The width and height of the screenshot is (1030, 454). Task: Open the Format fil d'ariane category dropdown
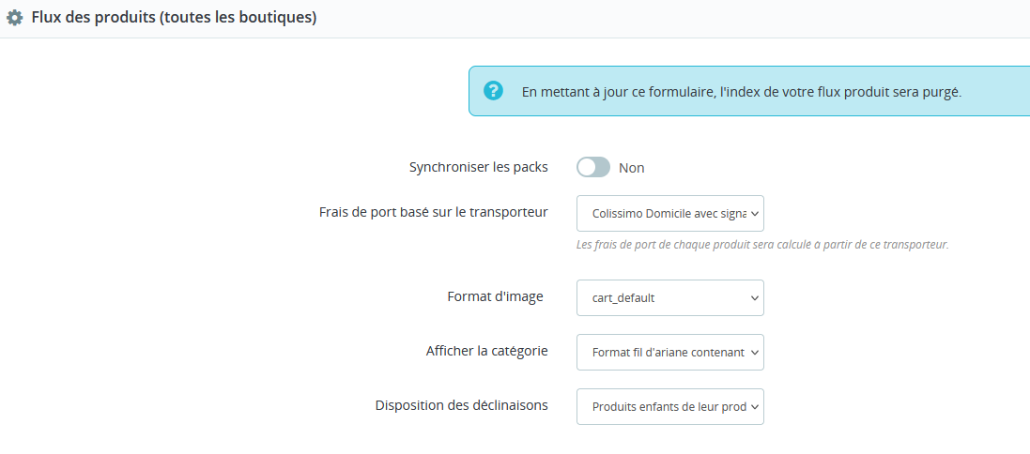pos(670,353)
